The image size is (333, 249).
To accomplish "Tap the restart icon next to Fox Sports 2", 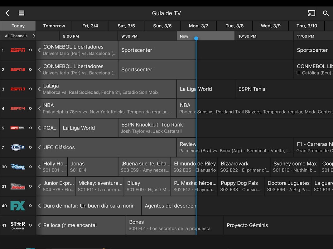I will point(30,147).
